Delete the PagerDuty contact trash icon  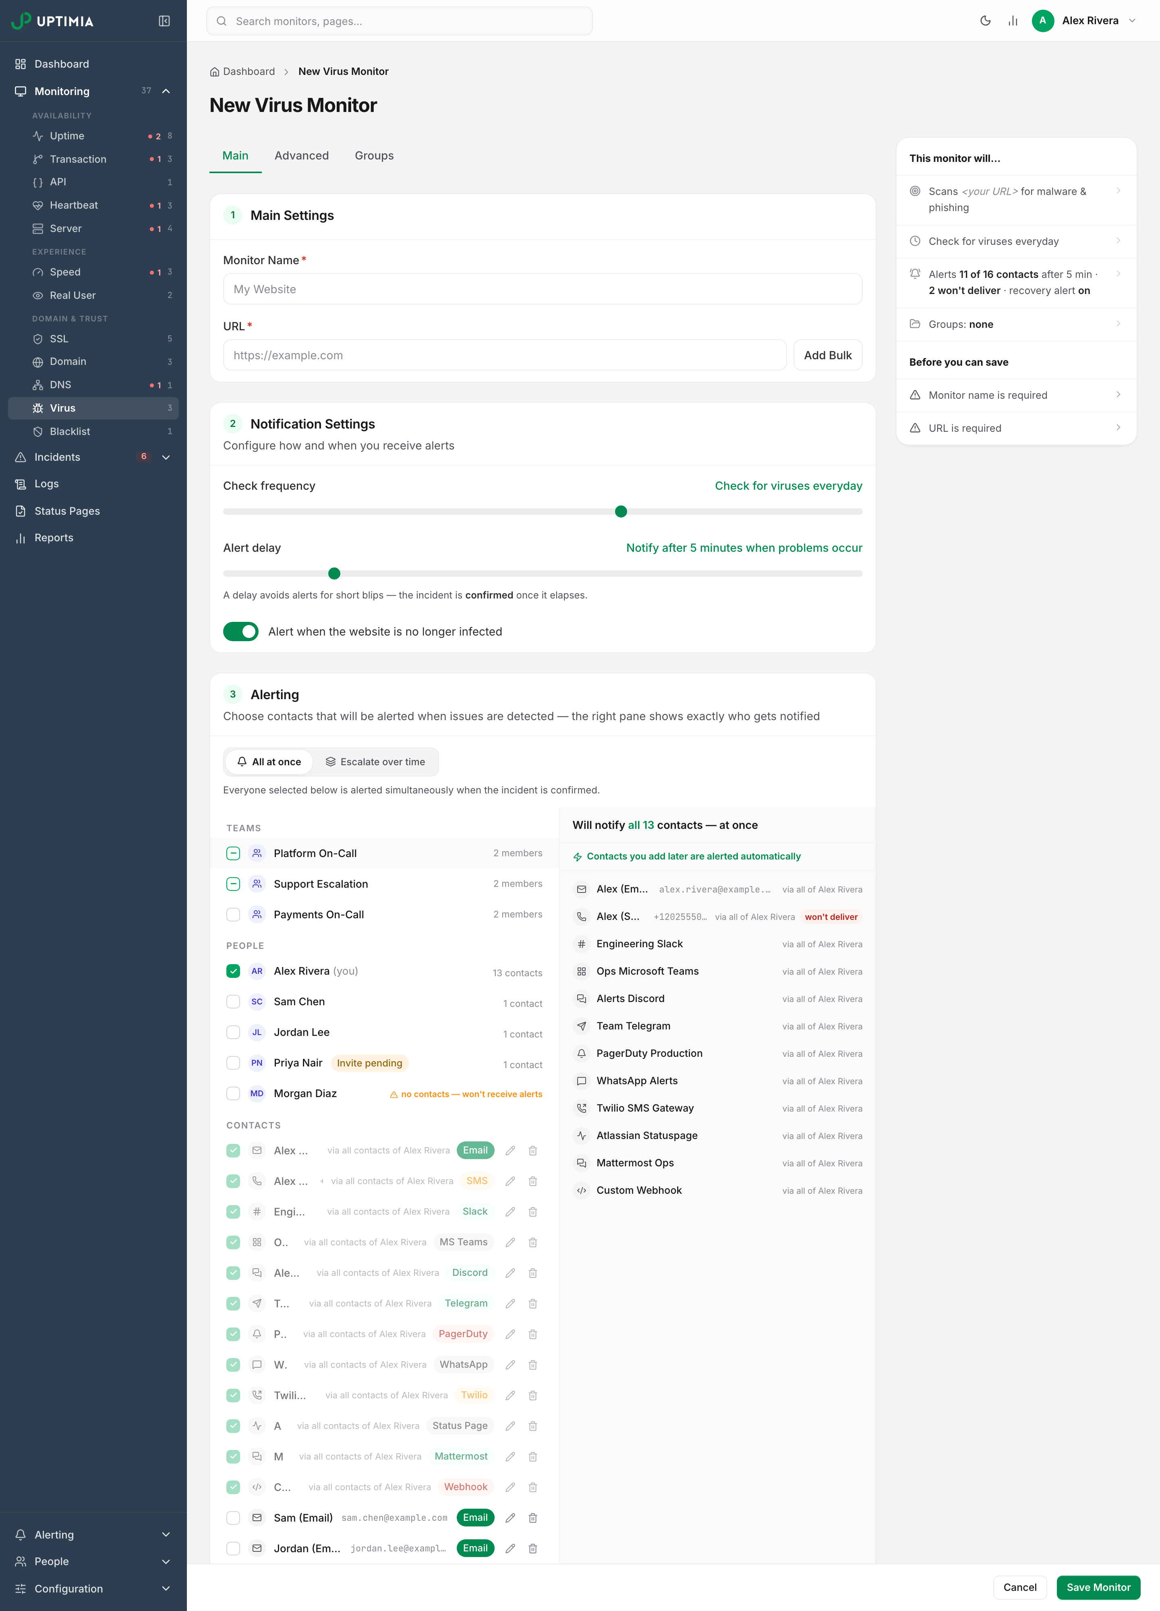point(533,1334)
